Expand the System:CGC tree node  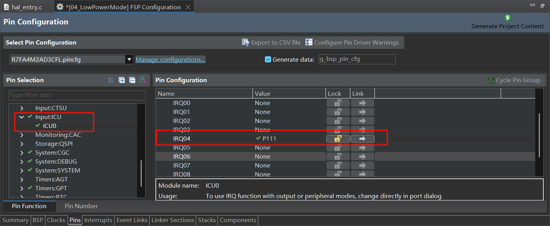[22, 152]
